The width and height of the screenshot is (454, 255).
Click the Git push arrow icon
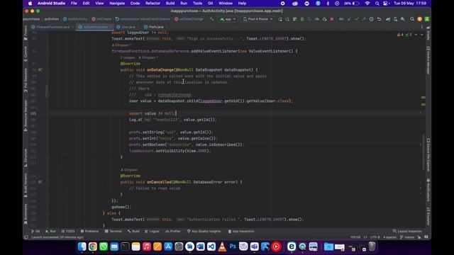[x=364, y=19]
